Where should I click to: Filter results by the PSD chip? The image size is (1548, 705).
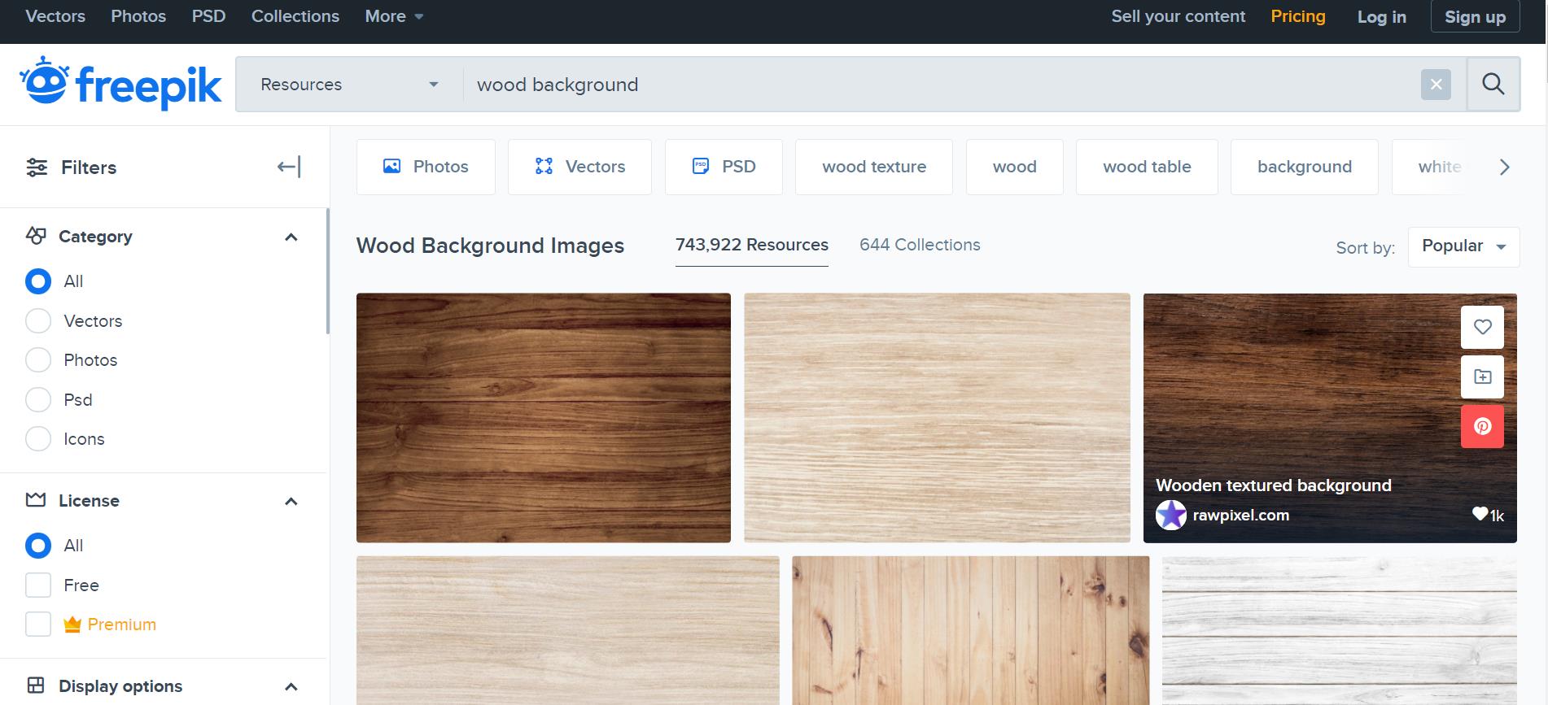(x=724, y=167)
